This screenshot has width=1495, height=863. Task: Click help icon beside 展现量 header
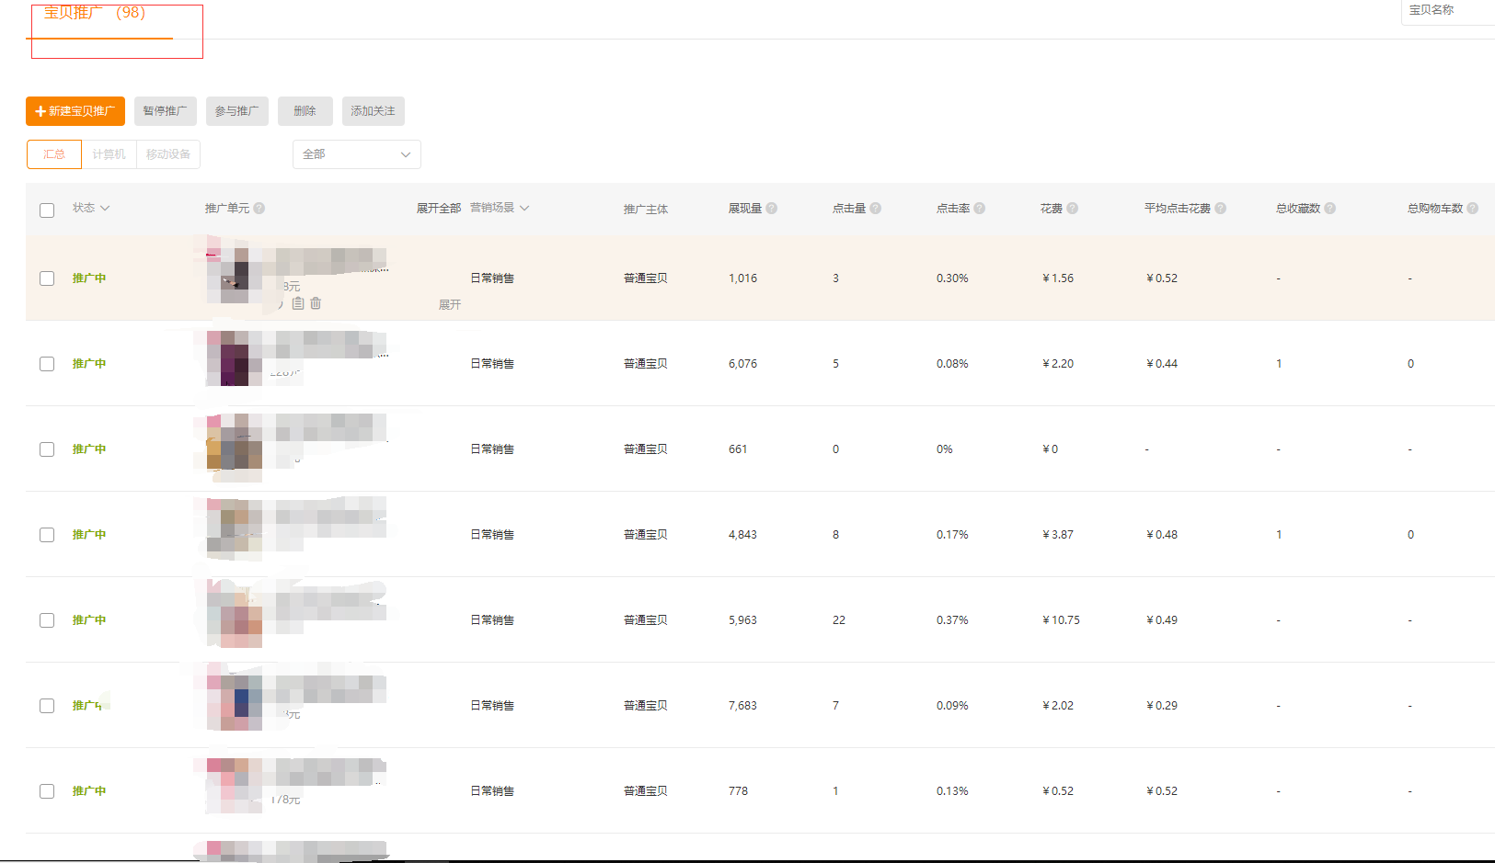[x=772, y=209]
